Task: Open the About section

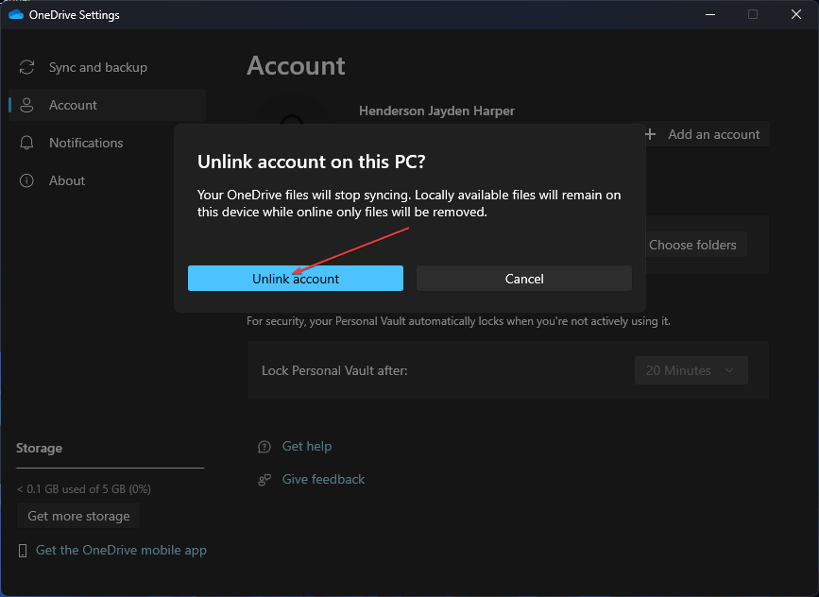Action: point(66,180)
